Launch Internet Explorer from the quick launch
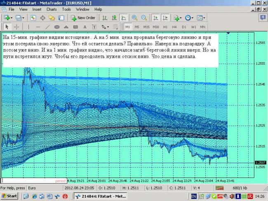The image size is (268, 201). (34, 196)
